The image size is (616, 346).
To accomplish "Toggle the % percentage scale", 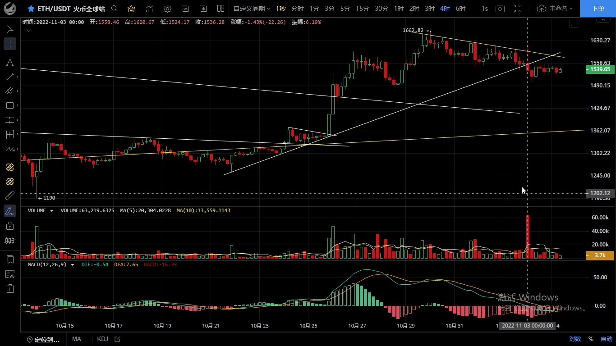I will click(x=591, y=339).
